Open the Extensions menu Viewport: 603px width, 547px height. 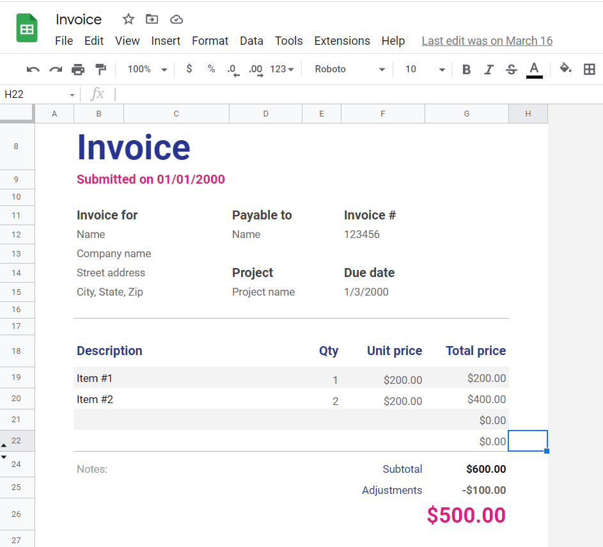tap(341, 41)
